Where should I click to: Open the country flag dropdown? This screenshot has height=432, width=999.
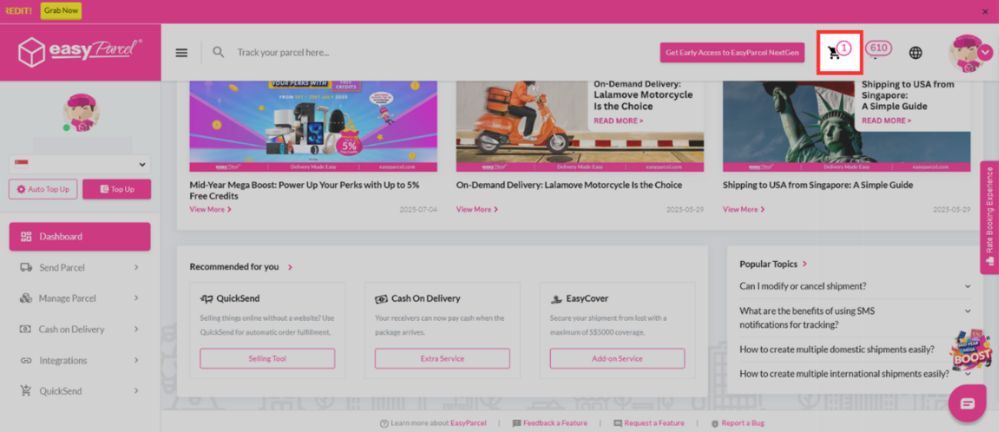point(80,165)
